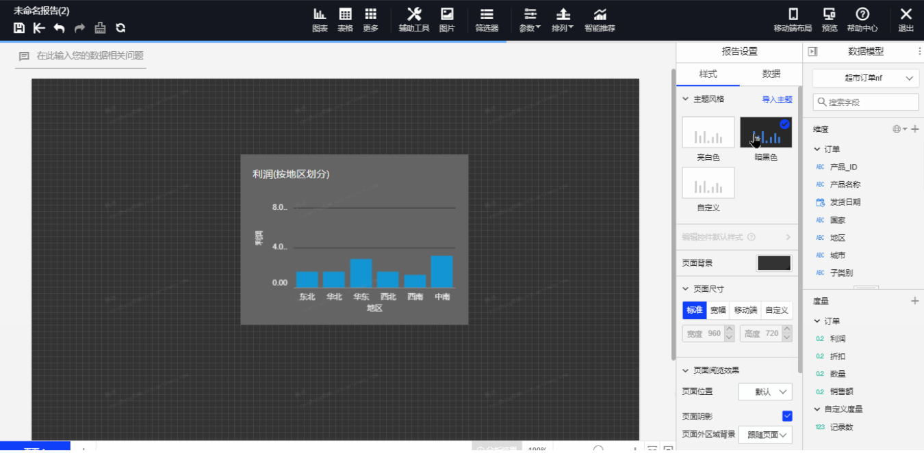This screenshot has width=924, height=453.
Task: Switch to the 数据 tab
Action: [x=771, y=74]
